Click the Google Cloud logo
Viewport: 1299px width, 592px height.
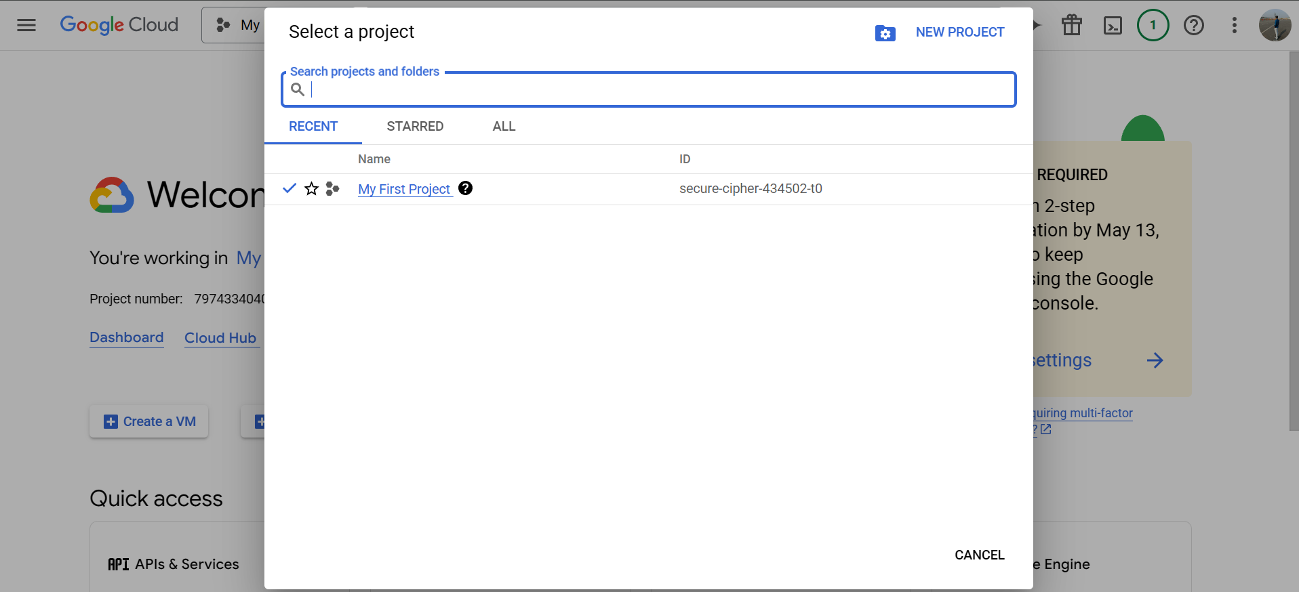point(119,25)
